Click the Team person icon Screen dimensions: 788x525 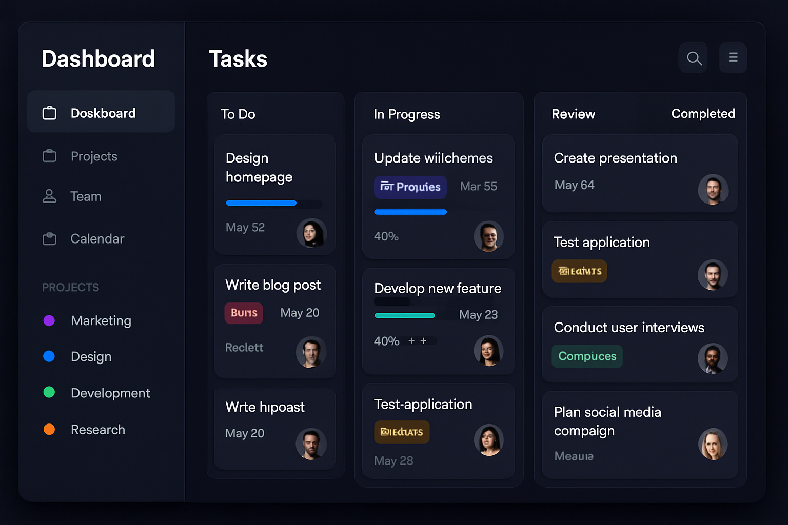49,196
